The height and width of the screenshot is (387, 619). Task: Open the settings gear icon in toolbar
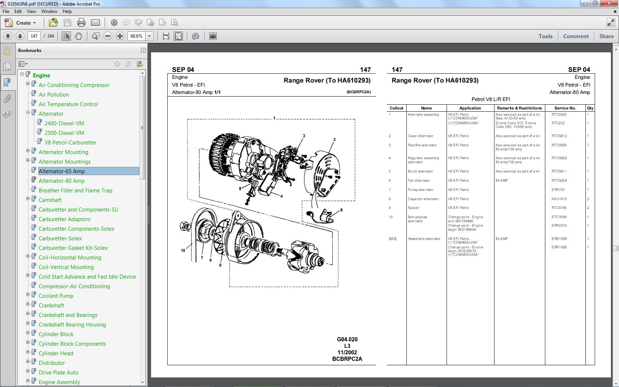(114, 23)
